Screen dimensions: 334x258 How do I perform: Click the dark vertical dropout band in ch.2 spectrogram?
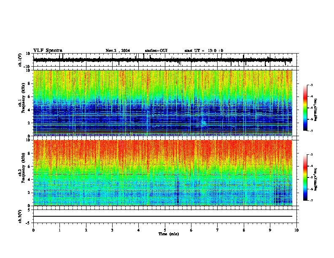(x=178, y=189)
